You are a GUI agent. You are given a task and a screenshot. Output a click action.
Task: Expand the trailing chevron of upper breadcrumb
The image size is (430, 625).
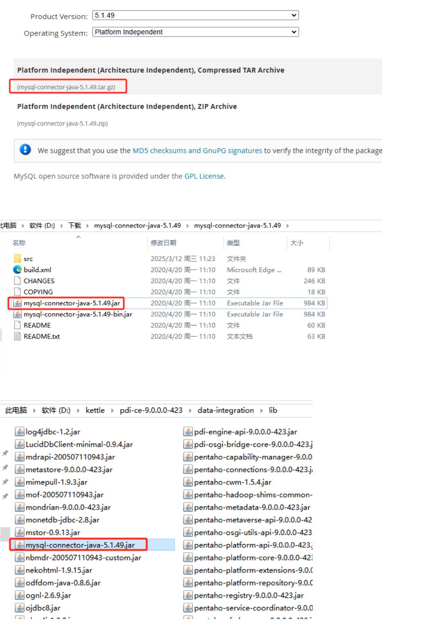pos(287,226)
